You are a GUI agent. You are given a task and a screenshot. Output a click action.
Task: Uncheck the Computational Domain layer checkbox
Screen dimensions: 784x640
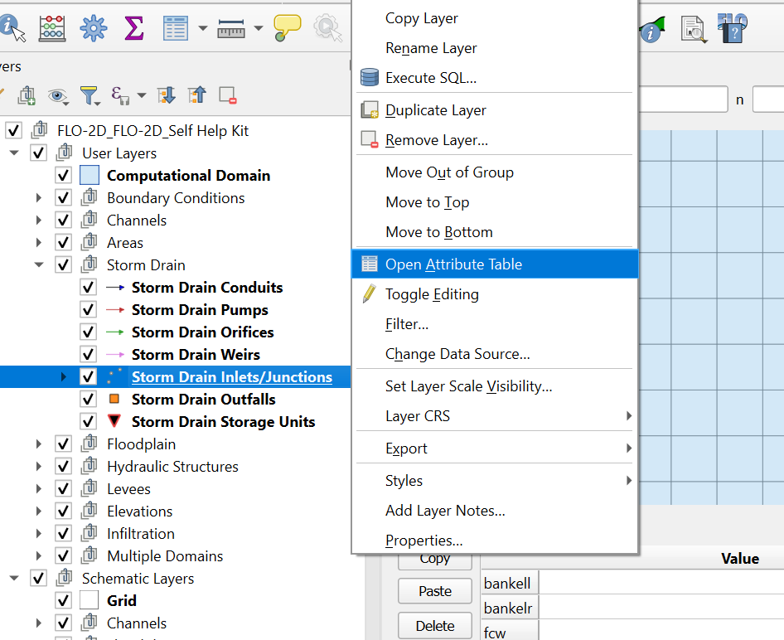63,176
